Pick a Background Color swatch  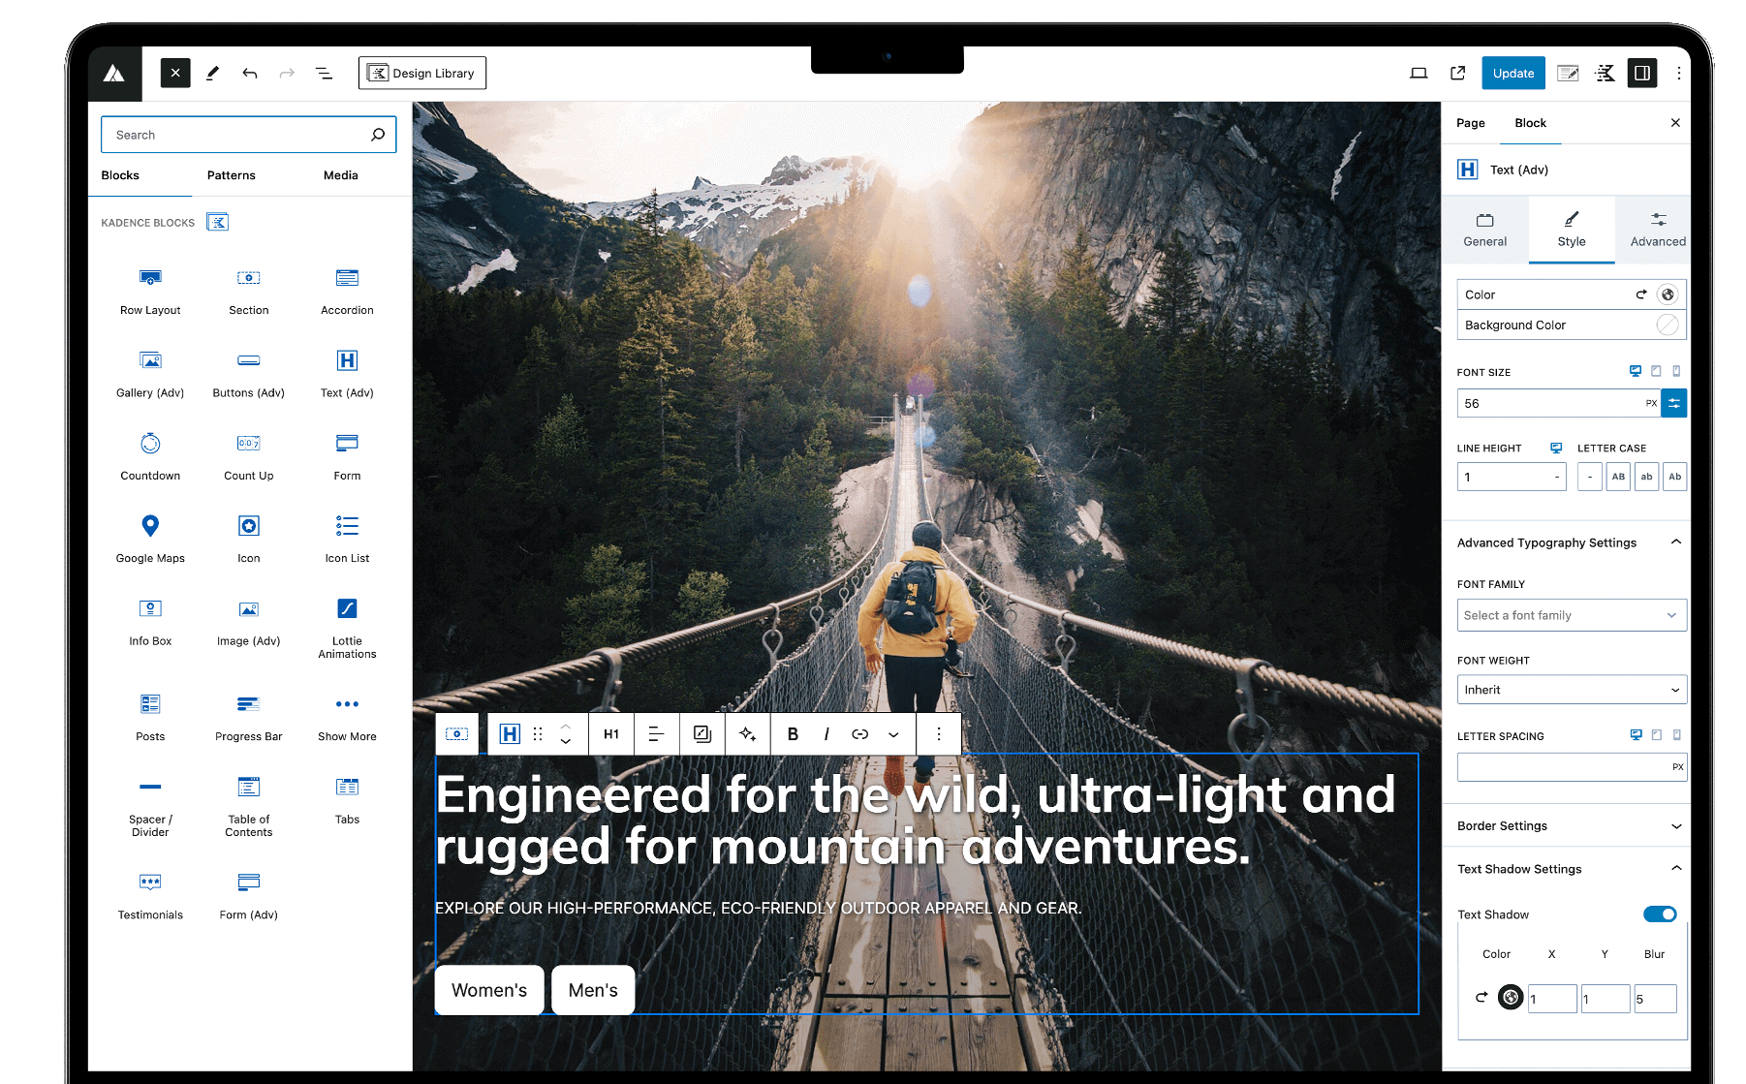pyautogui.click(x=1667, y=325)
